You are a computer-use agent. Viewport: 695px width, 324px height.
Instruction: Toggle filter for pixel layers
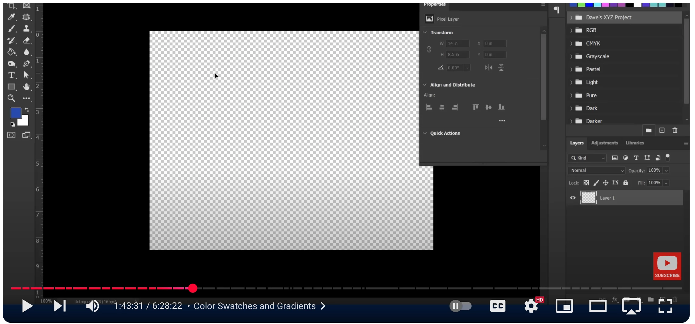coord(615,158)
